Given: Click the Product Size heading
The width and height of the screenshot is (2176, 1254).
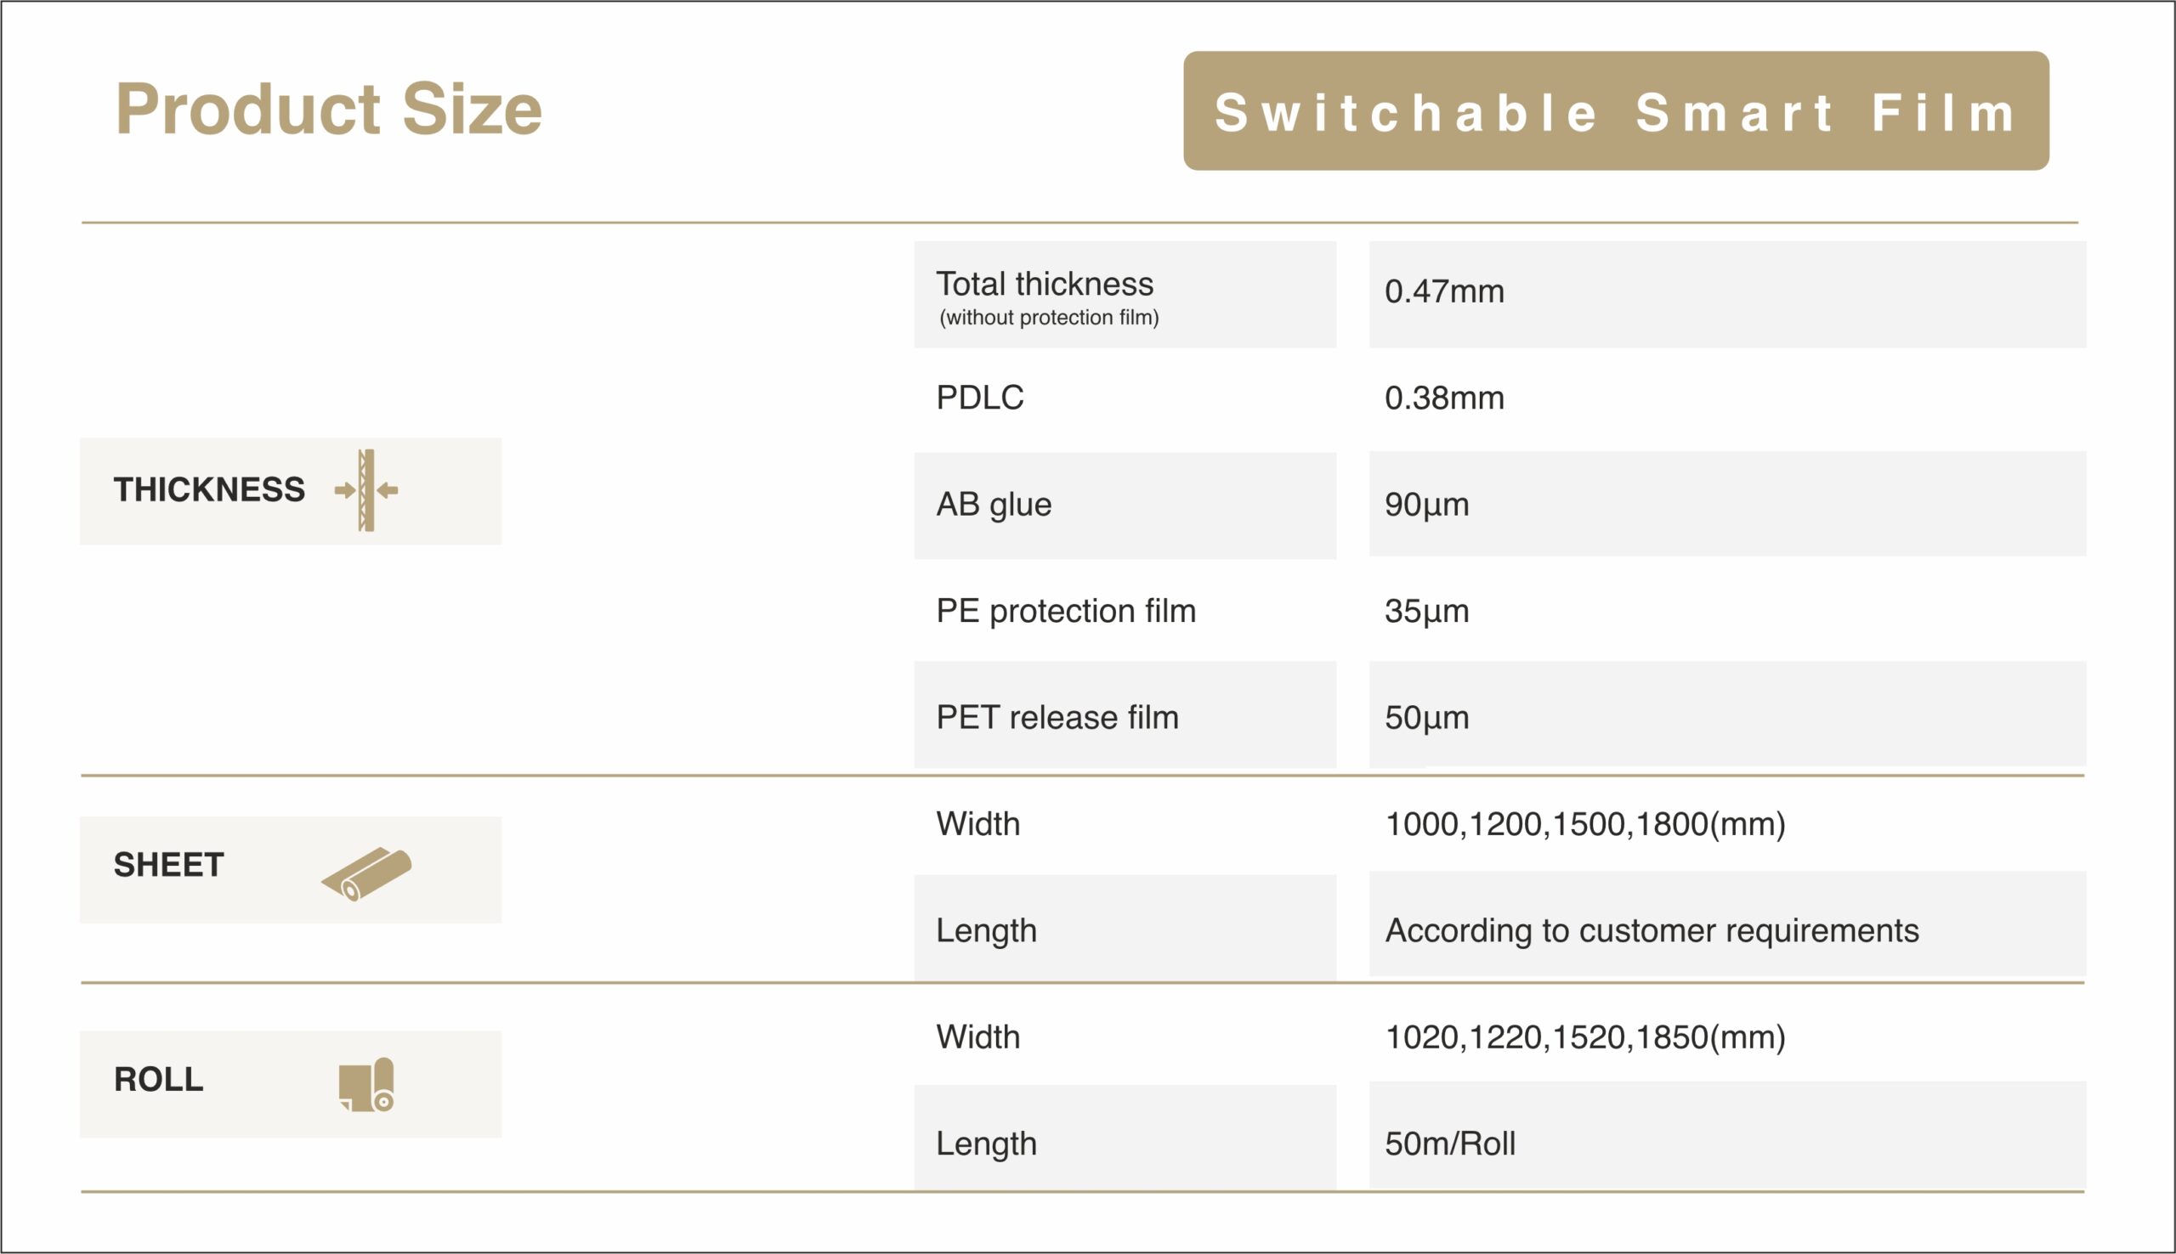Looking at the screenshot, I should [x=329, y=110].
